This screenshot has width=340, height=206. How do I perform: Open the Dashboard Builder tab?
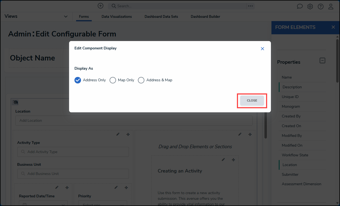click(x=205, y=17)
